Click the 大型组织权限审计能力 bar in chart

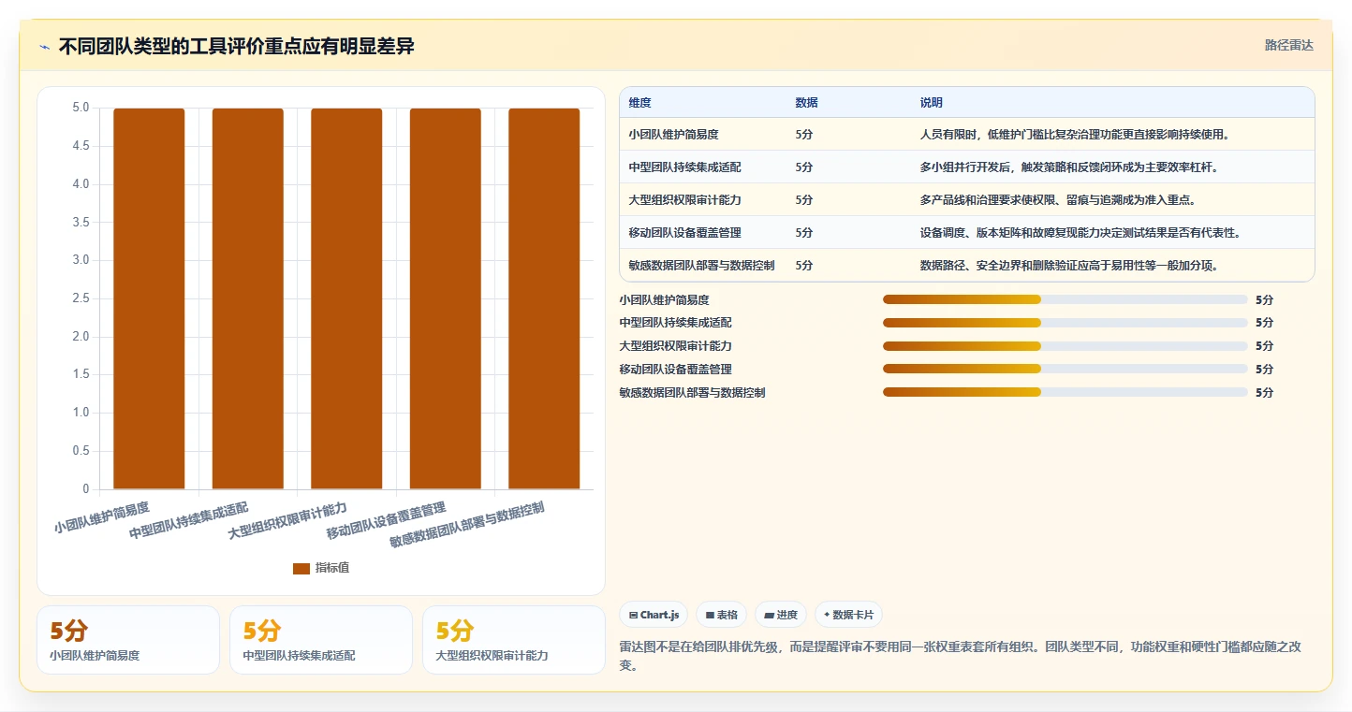click(x=346, y=298)
